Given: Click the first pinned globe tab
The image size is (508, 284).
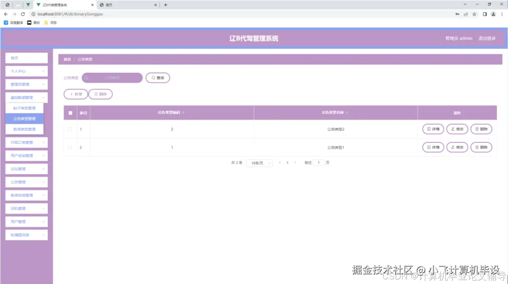Looking at the screenshot, I should point(7,5).
